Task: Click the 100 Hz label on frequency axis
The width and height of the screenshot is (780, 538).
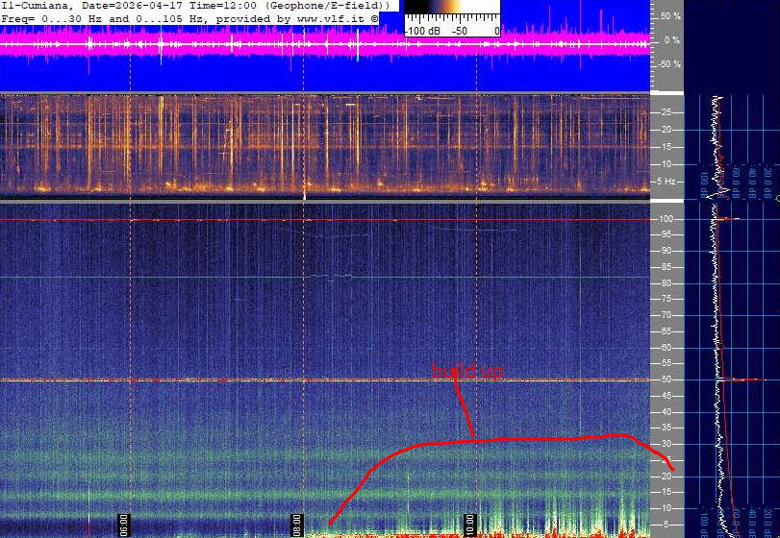Action: coord(665,219)
